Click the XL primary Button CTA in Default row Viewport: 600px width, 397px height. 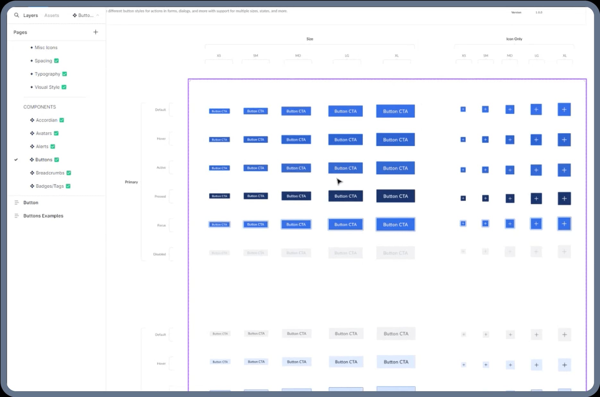(395, 111)
